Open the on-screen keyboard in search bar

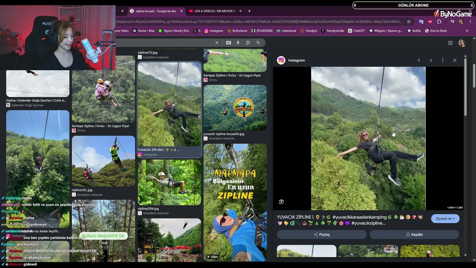click(x=228, y=43)
